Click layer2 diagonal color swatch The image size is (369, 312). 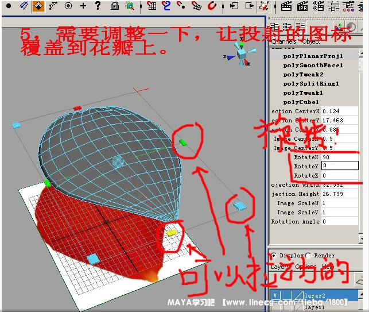point(299,295)
